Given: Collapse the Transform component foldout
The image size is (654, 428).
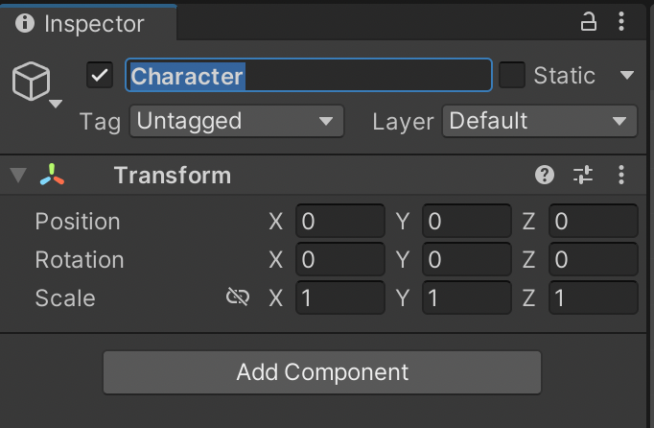Looking at the screenshot, I should 17,176.
